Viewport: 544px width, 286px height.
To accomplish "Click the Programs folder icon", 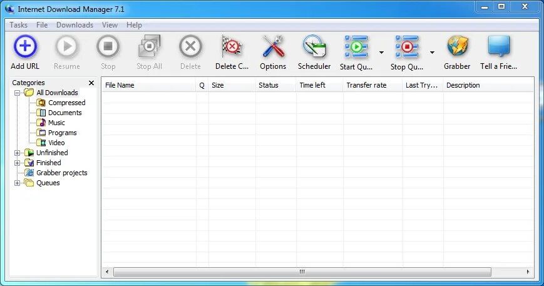I will click(41, 133).
